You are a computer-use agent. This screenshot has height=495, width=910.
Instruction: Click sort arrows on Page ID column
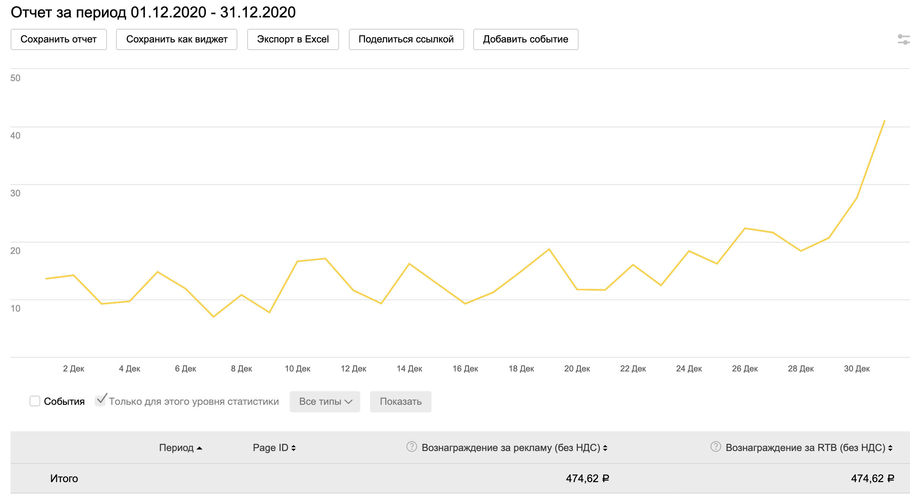(293, 448)
